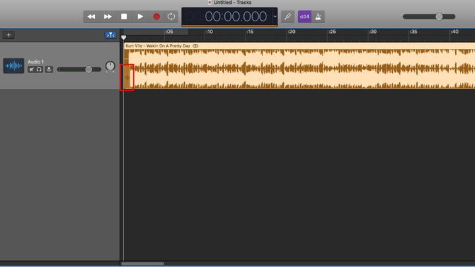Enable input monitoring on Audio 1
This screenshot has width=475, height=267.
(49, 69)
